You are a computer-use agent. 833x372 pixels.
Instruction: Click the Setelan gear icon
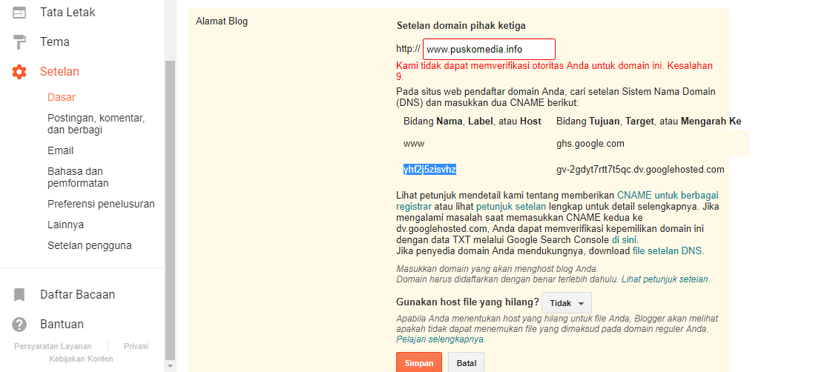click(x=19, y=72)
